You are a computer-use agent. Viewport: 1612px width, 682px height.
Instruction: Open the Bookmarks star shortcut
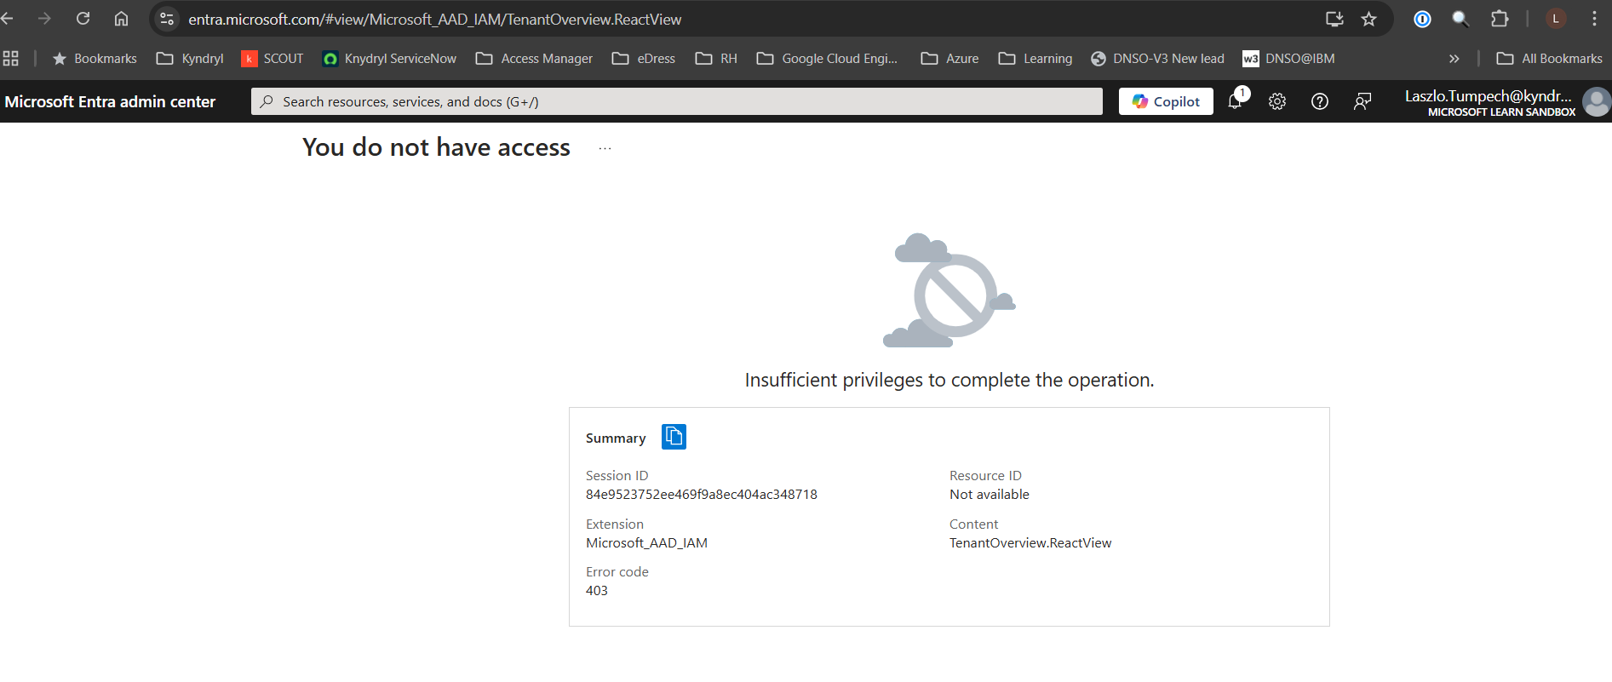click(x=95, y=58)
